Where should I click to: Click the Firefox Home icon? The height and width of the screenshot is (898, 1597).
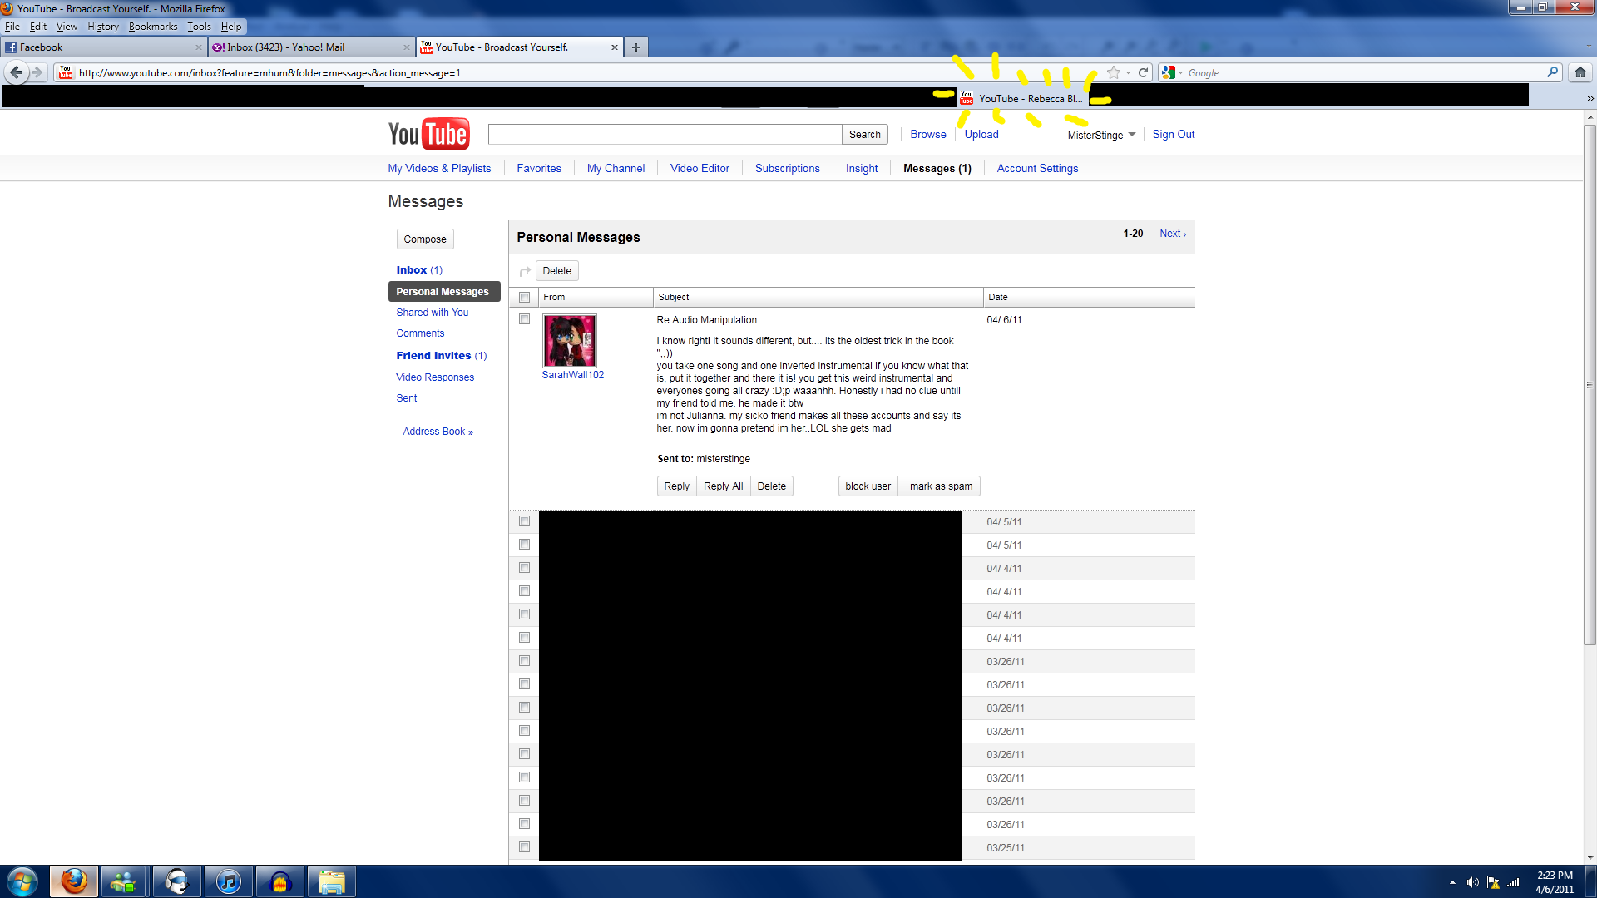click(x=1580, y=72)
